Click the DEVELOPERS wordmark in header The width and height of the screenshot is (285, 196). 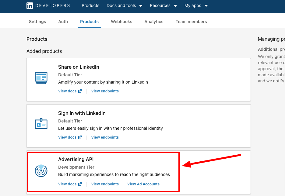pyautogui.click(x=53, y=5)
